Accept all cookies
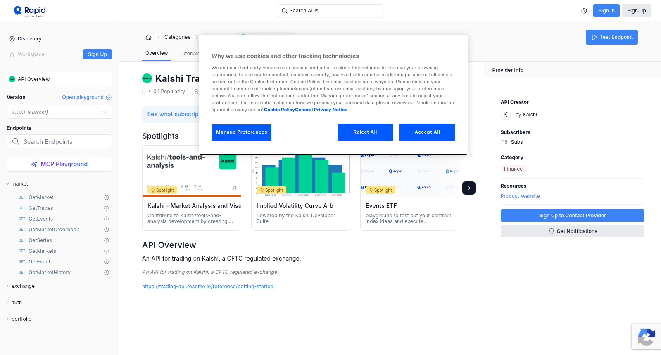Screen dimensions: 661x355 pos(427,132)
